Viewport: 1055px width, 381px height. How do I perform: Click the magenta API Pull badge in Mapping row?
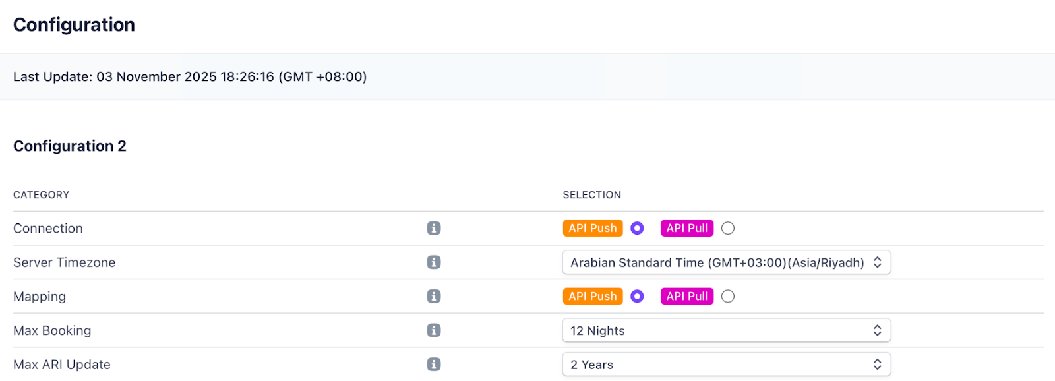click(x=686, y=297)
